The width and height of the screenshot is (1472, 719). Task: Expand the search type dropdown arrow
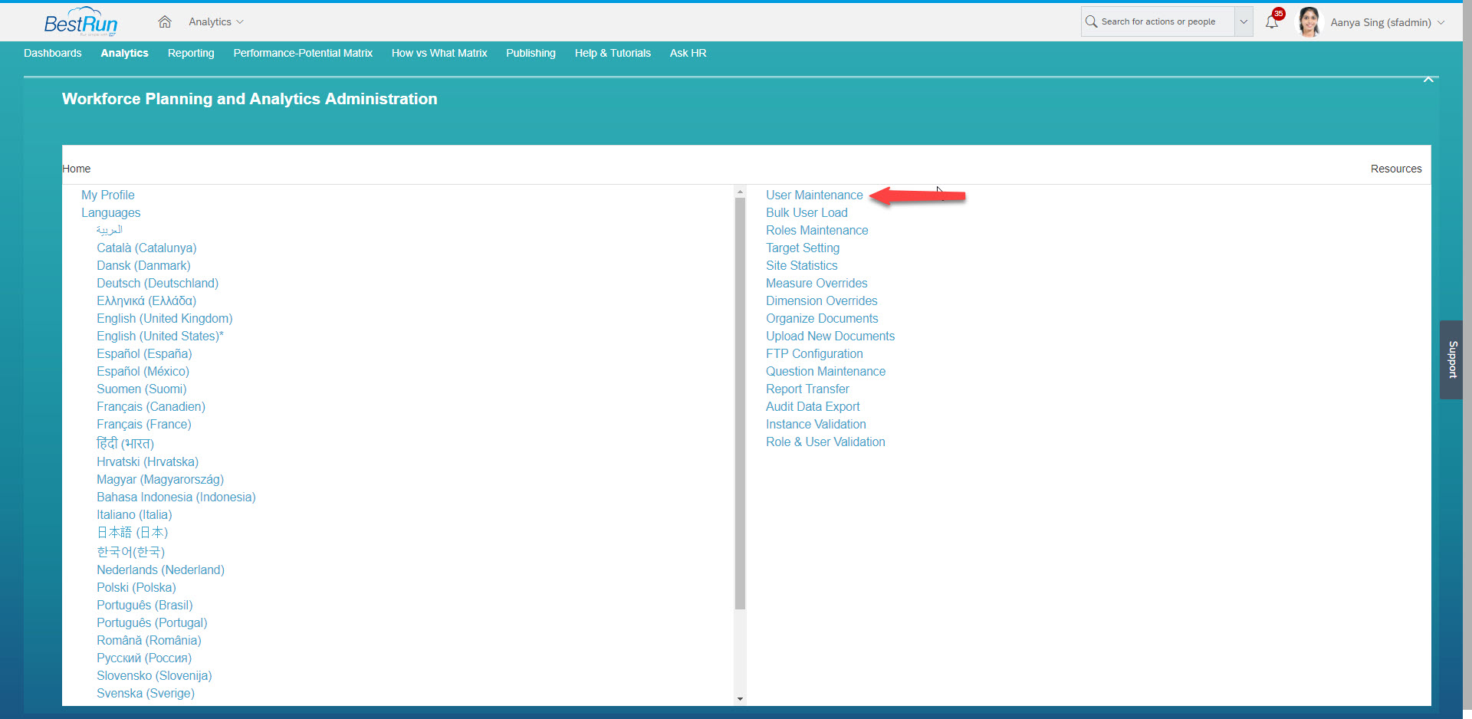point(1244,21)
